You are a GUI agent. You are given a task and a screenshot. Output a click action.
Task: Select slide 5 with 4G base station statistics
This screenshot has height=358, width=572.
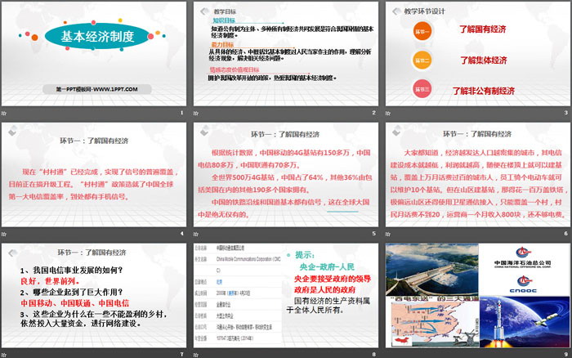pyautogui.click(x=285, y=175)
